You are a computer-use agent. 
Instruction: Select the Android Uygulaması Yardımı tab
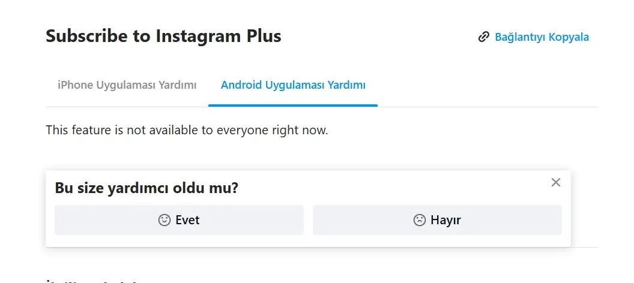point(293,85)
